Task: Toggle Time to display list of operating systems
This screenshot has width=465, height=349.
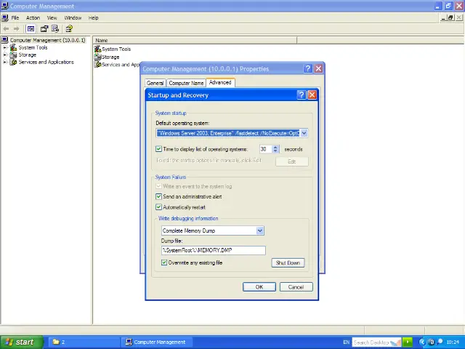Action: pyautogui.click(x=158, y=149)
